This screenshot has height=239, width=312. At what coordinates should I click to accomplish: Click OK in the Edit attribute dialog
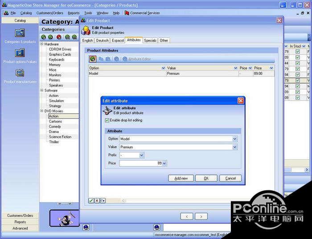206,178
